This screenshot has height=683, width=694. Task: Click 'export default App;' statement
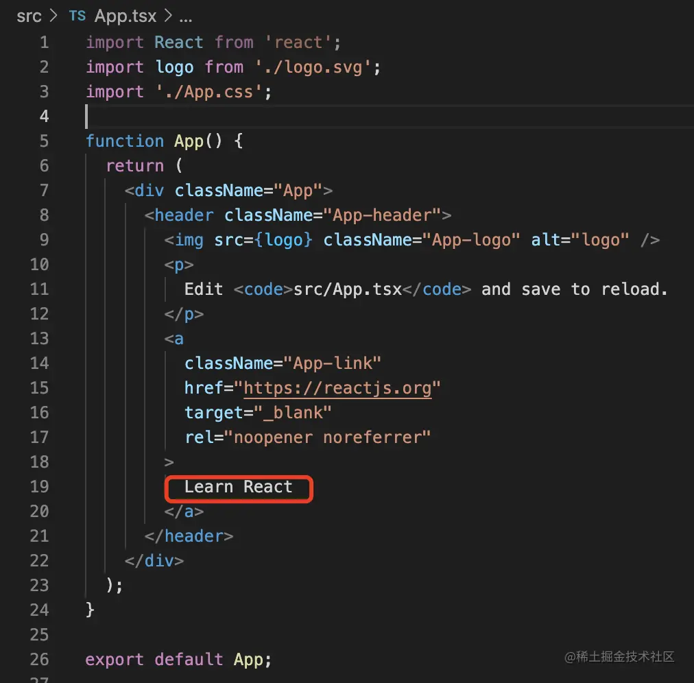click(x=178, y=660)
